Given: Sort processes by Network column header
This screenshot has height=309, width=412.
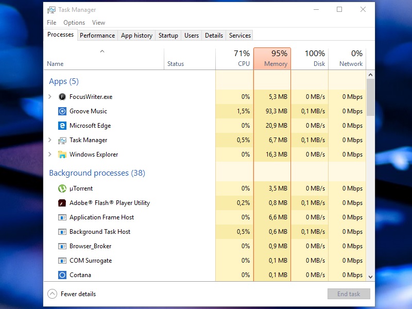Looking at the screenshot, I should [x=347, y=59].
